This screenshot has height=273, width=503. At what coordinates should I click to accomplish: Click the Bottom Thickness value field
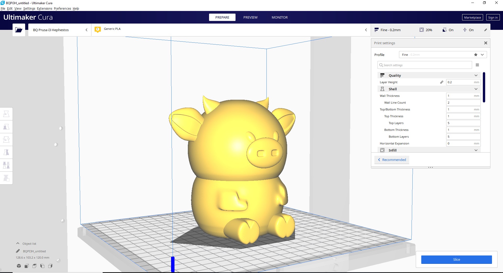coord(463,130)
